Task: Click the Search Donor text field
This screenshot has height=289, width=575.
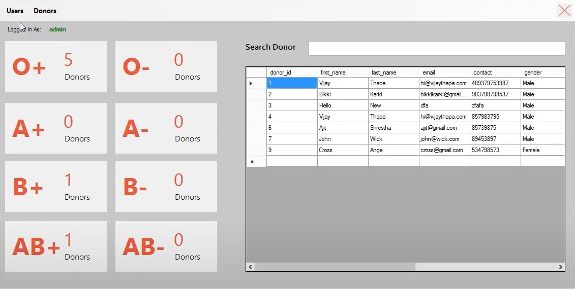Action: (436, 48)
